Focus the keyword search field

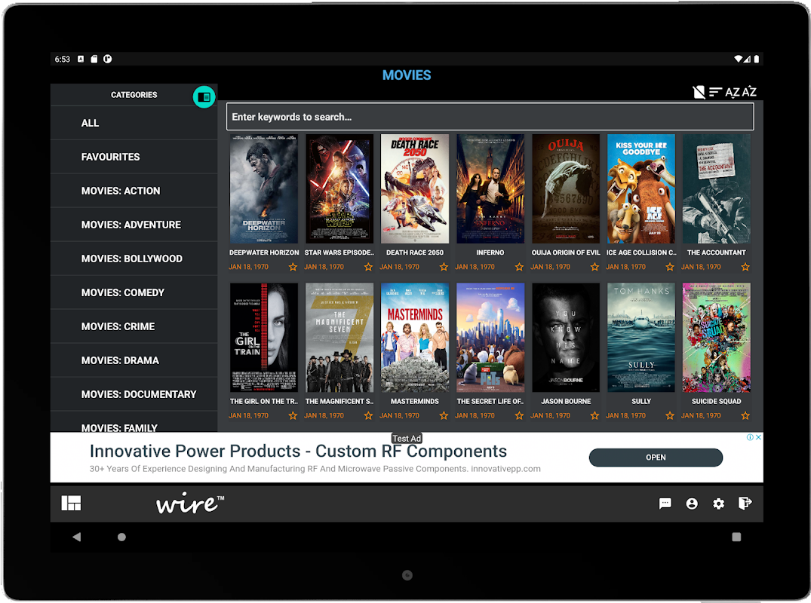point(490,117)
